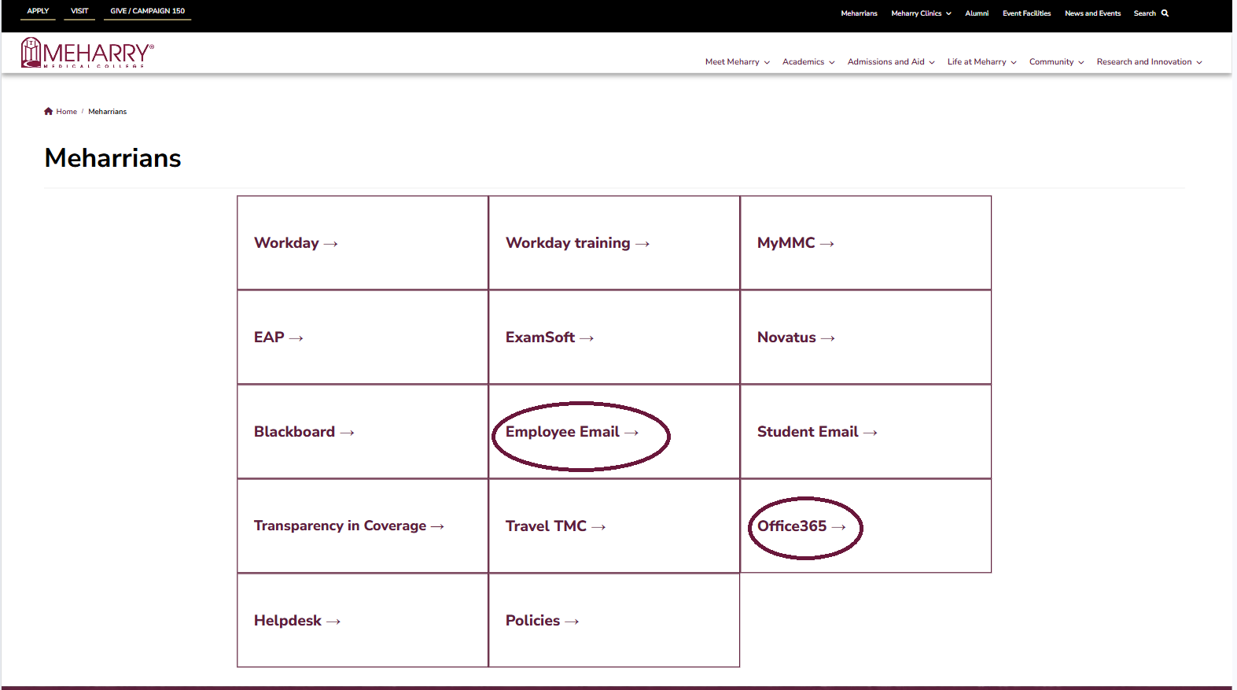1237x690 pixels.
Task: Open Transparency in Coverage tile
Action: (x=363, y=526)
